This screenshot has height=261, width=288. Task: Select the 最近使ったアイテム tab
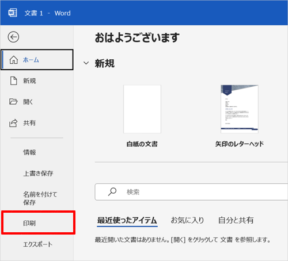coord(127,220)
